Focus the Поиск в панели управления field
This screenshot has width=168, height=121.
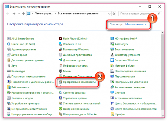coord(140,14)
